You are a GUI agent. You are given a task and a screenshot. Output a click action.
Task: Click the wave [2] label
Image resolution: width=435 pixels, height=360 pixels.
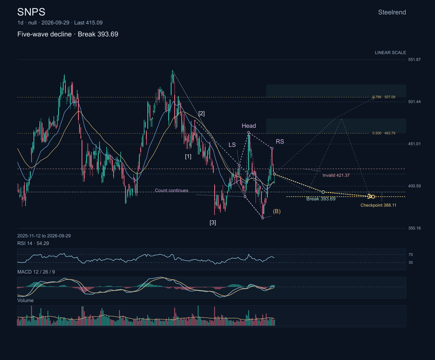202,113
